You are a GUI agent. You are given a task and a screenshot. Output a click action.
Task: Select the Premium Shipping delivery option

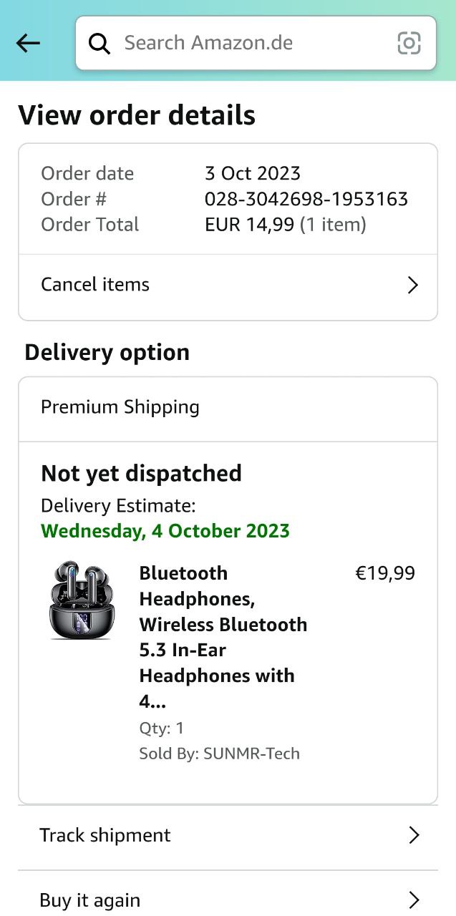click(x=120, y=407)
